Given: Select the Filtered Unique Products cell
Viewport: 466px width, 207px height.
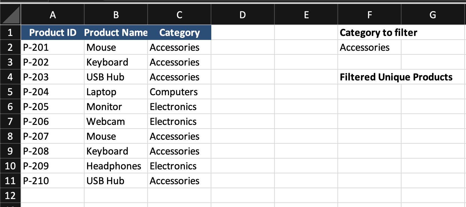Looking at the screenshot, I should coord(369,77).
